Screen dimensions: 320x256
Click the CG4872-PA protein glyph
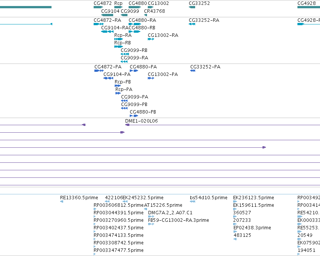click(x=99, y=71)
